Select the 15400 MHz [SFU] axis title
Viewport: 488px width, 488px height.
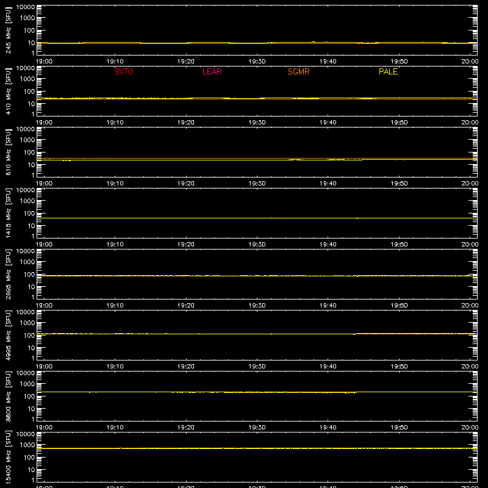click(x=9, y=457)
